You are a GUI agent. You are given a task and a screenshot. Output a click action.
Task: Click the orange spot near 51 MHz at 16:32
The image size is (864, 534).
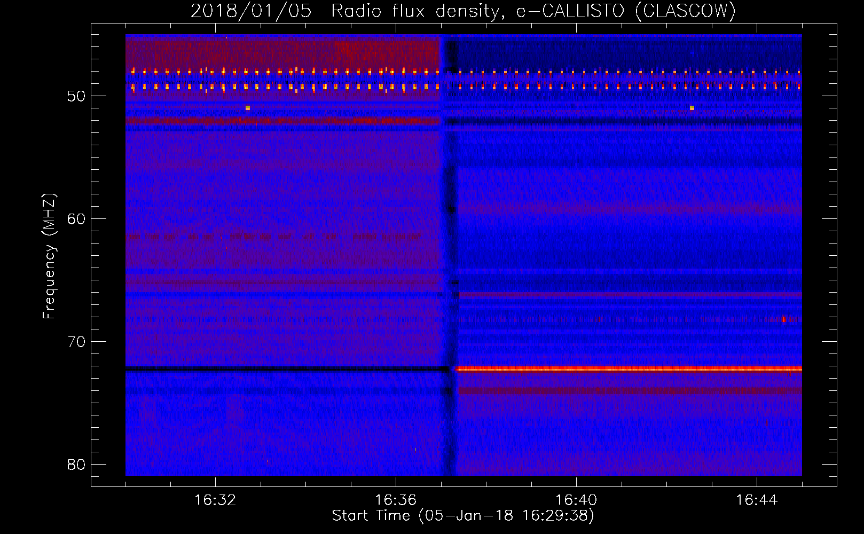point(248,108)
